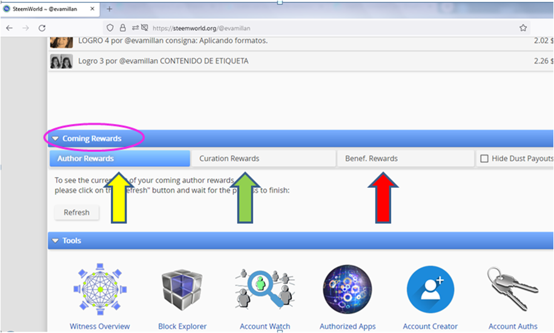Viewport: 554px width, 333px height.
Task: Open the Authorized Apps globe icon
Action: (x=348, y=289)
